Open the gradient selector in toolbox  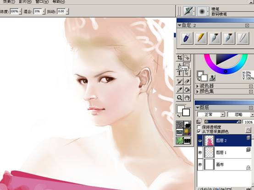(187, 125)
